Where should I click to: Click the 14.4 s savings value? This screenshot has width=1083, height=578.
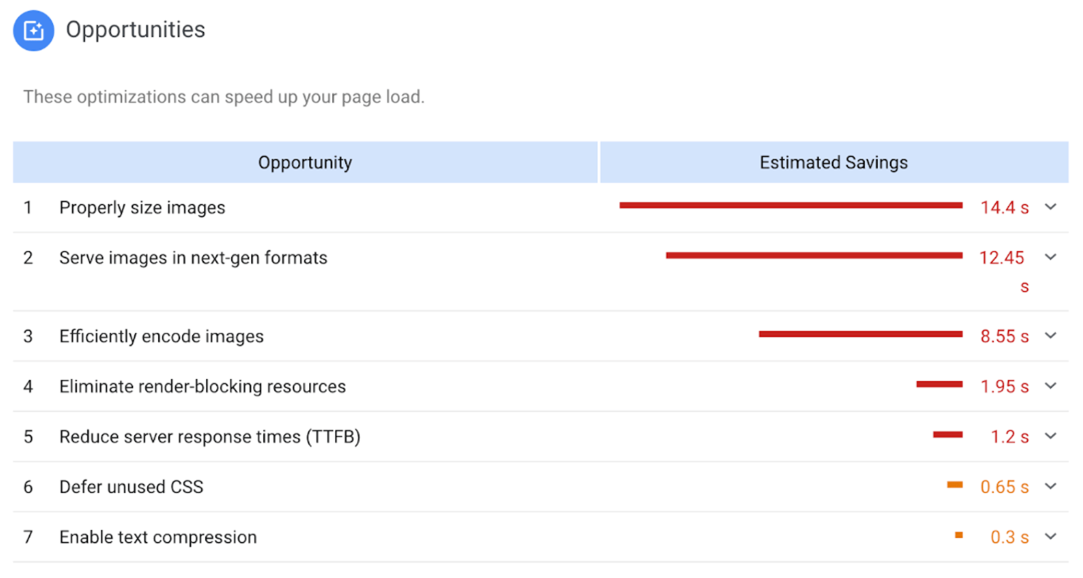pos(1005,207)
